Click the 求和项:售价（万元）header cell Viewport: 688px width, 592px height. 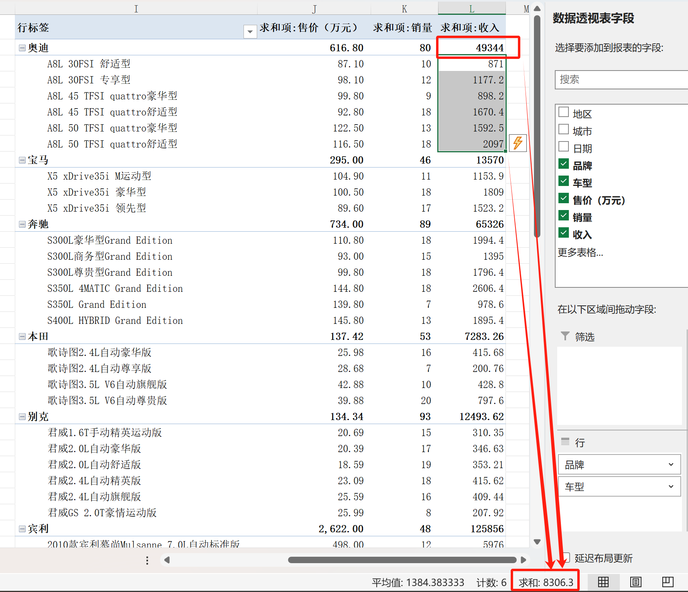[x=314, y=27]
